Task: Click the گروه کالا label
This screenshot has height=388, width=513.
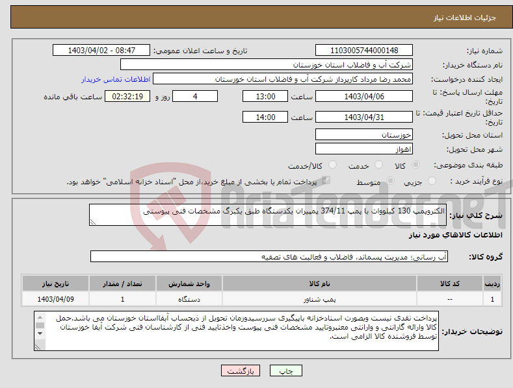Action: click(x=486, y=257)
